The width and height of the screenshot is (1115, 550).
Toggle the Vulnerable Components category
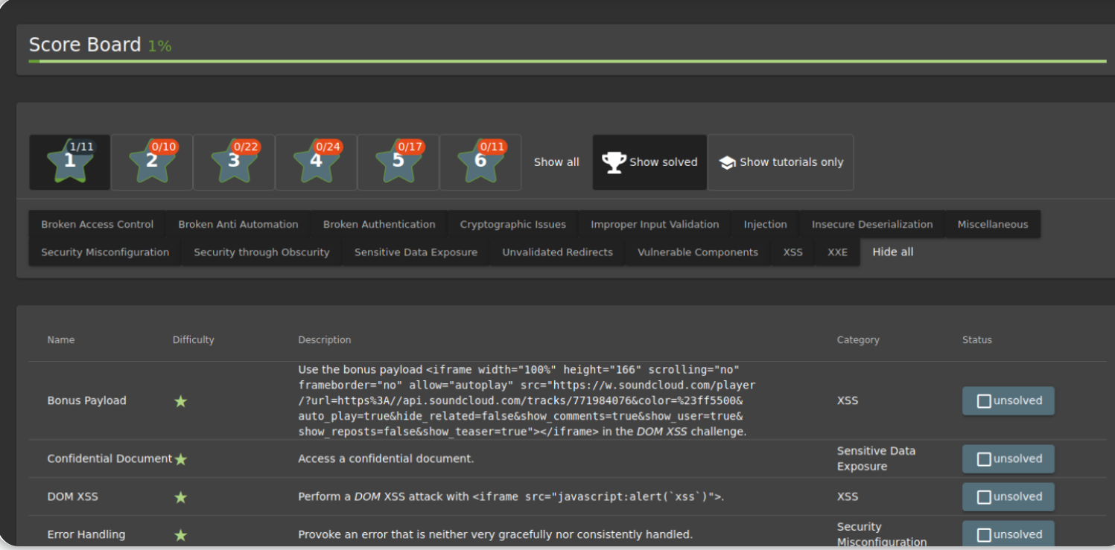[x=698, y=252]
